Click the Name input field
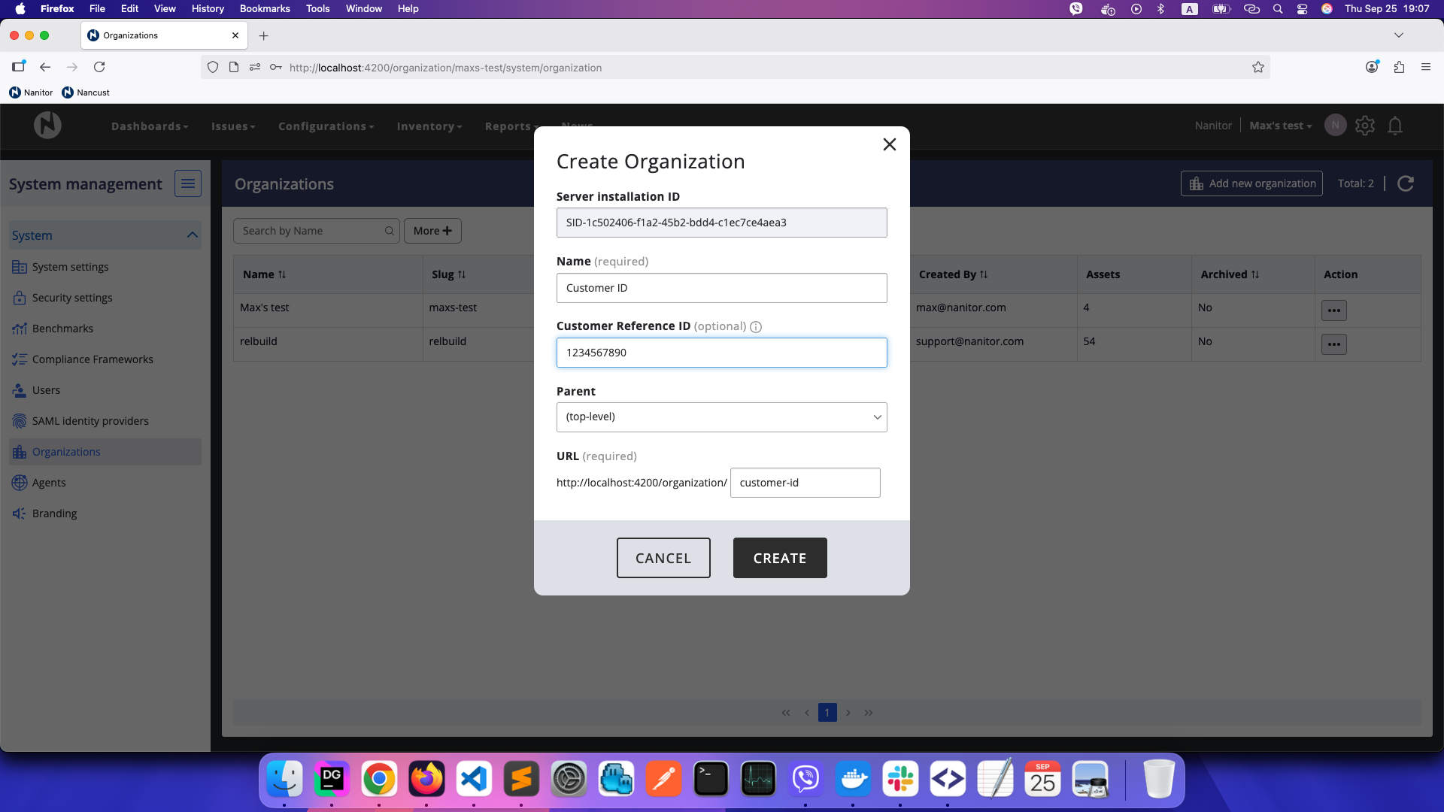This screenshot has width=1444, height=812. click(721, 288)
